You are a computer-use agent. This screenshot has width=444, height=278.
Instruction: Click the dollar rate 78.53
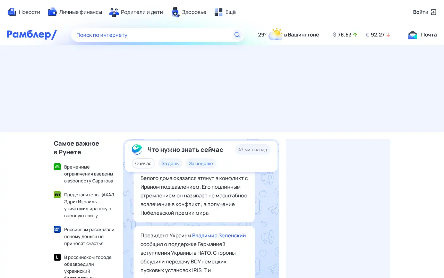[345, 35]
